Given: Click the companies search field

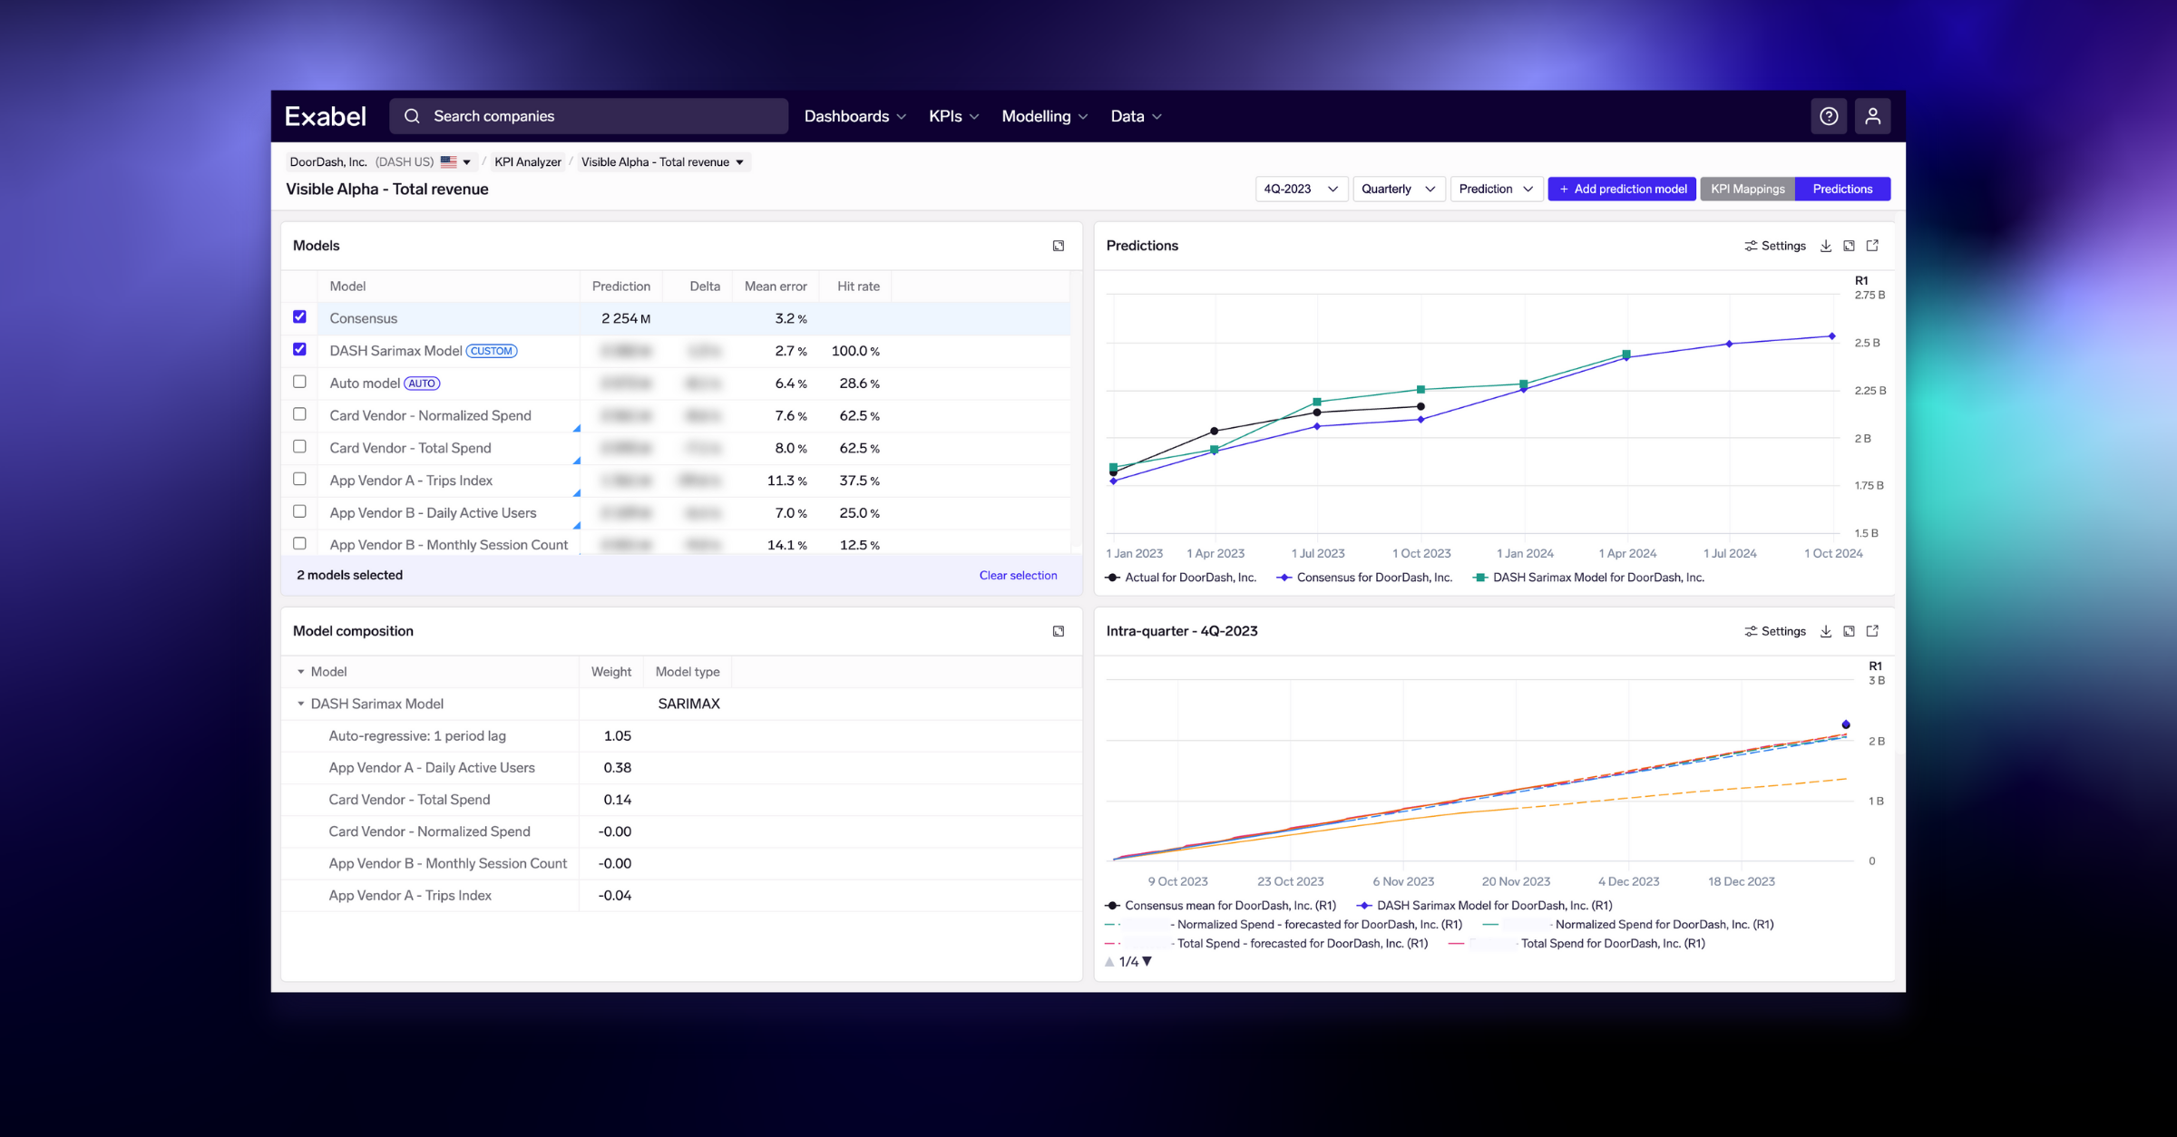Looking at the screenshot, I should click(589, 115).
